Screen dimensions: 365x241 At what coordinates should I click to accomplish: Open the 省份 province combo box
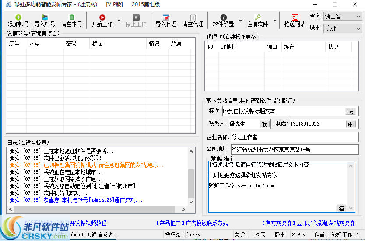pos(343,17)
